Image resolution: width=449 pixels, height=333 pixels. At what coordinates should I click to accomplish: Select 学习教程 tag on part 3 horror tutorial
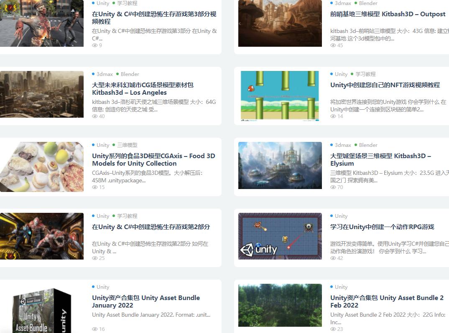click(x=127, y=3)
